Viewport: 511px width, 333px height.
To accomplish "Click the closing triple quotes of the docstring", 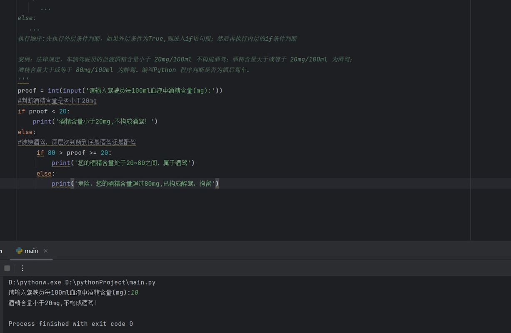I will pyautogui.click(x=23, y=80).
